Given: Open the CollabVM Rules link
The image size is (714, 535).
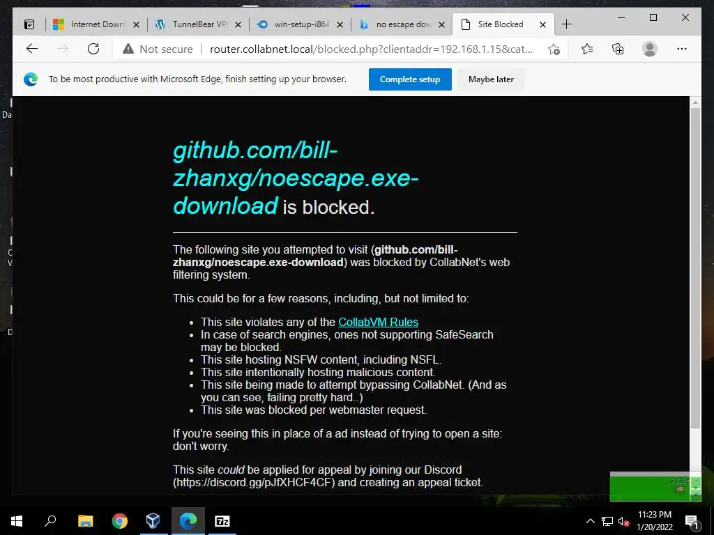Looking at the screenshot, I should (378, 322).
